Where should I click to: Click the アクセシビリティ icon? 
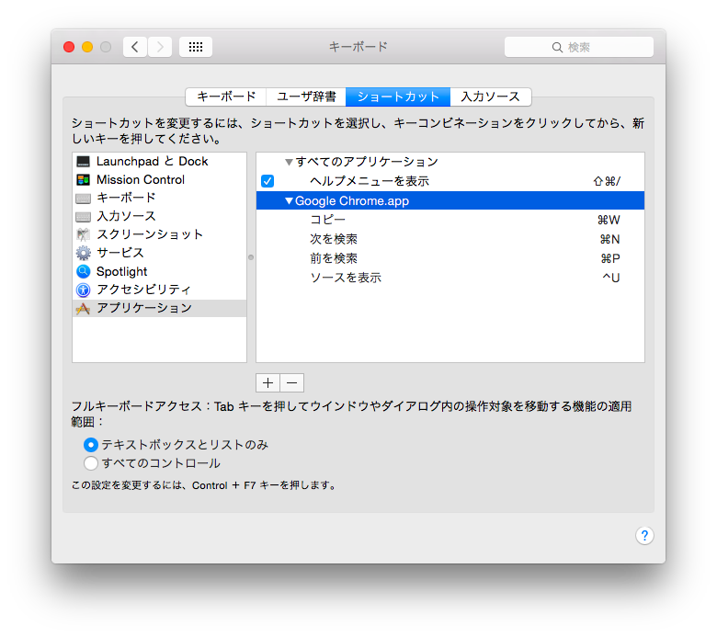[84, 290]
